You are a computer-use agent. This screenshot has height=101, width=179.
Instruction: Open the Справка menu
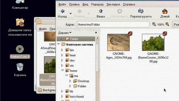[129, 4]
